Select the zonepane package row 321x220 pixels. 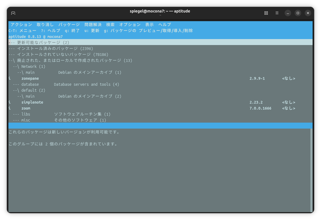30,78
